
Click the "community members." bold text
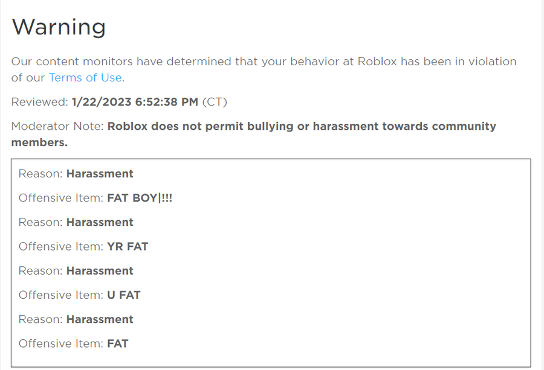tap(39, 142)
